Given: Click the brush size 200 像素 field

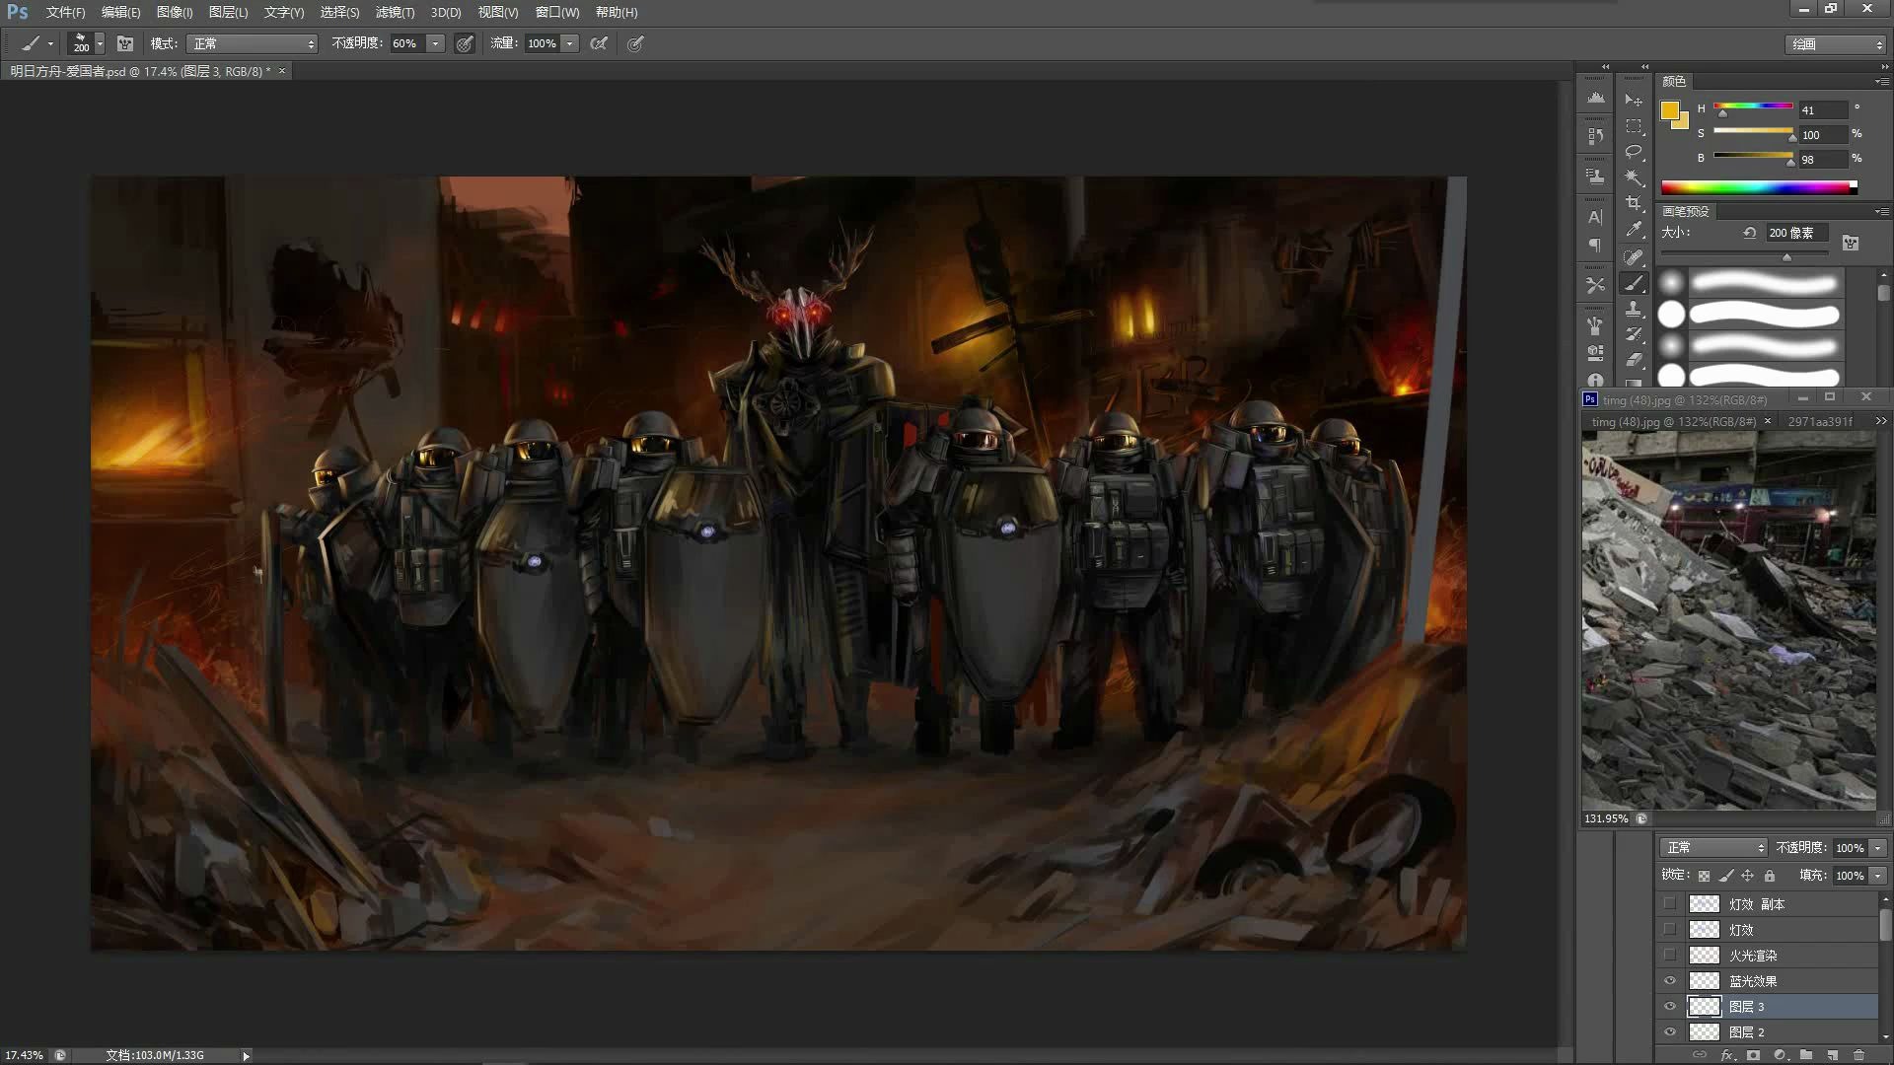Looking at the screenshot, I should click(x=1795, y=233).
